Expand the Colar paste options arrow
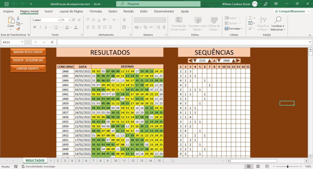313x169 pixels. (11, 29)
